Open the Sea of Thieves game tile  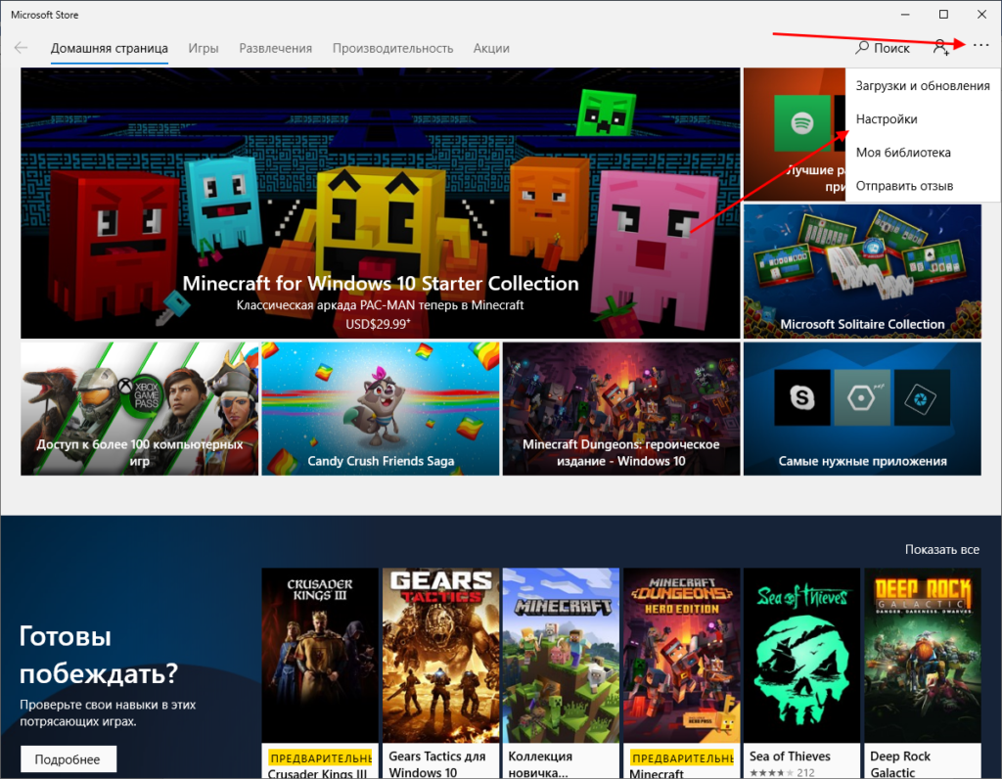click(x=800, y=665)
